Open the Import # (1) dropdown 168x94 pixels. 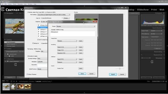click(67, 47)
